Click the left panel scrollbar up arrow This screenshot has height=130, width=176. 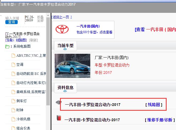click(x=48, y=15)
